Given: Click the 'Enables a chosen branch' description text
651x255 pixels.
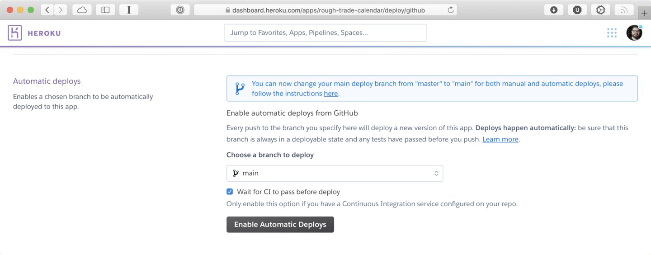Looking at the screenshot, I should point(83,102).
